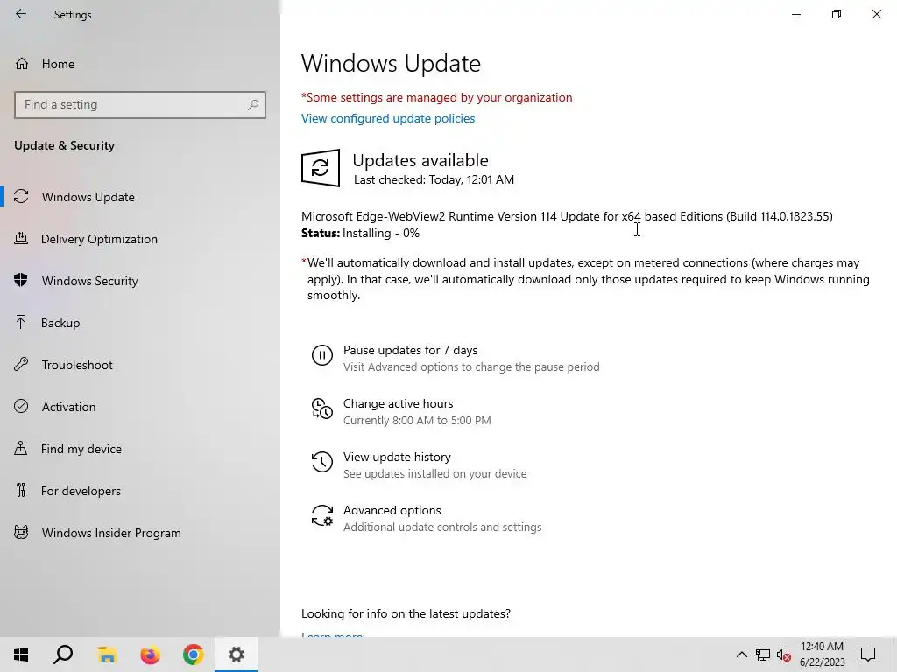This screenshot has height=672, width=897.
Task: Click the Backup up-arrow icon
Action: point(21,322)
